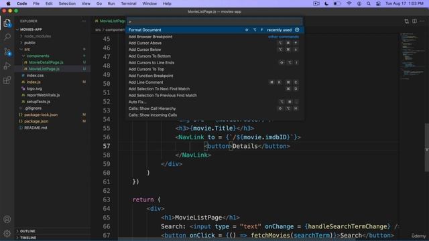
Task: Open the Accounts menu icon
Action: [7, 219]
